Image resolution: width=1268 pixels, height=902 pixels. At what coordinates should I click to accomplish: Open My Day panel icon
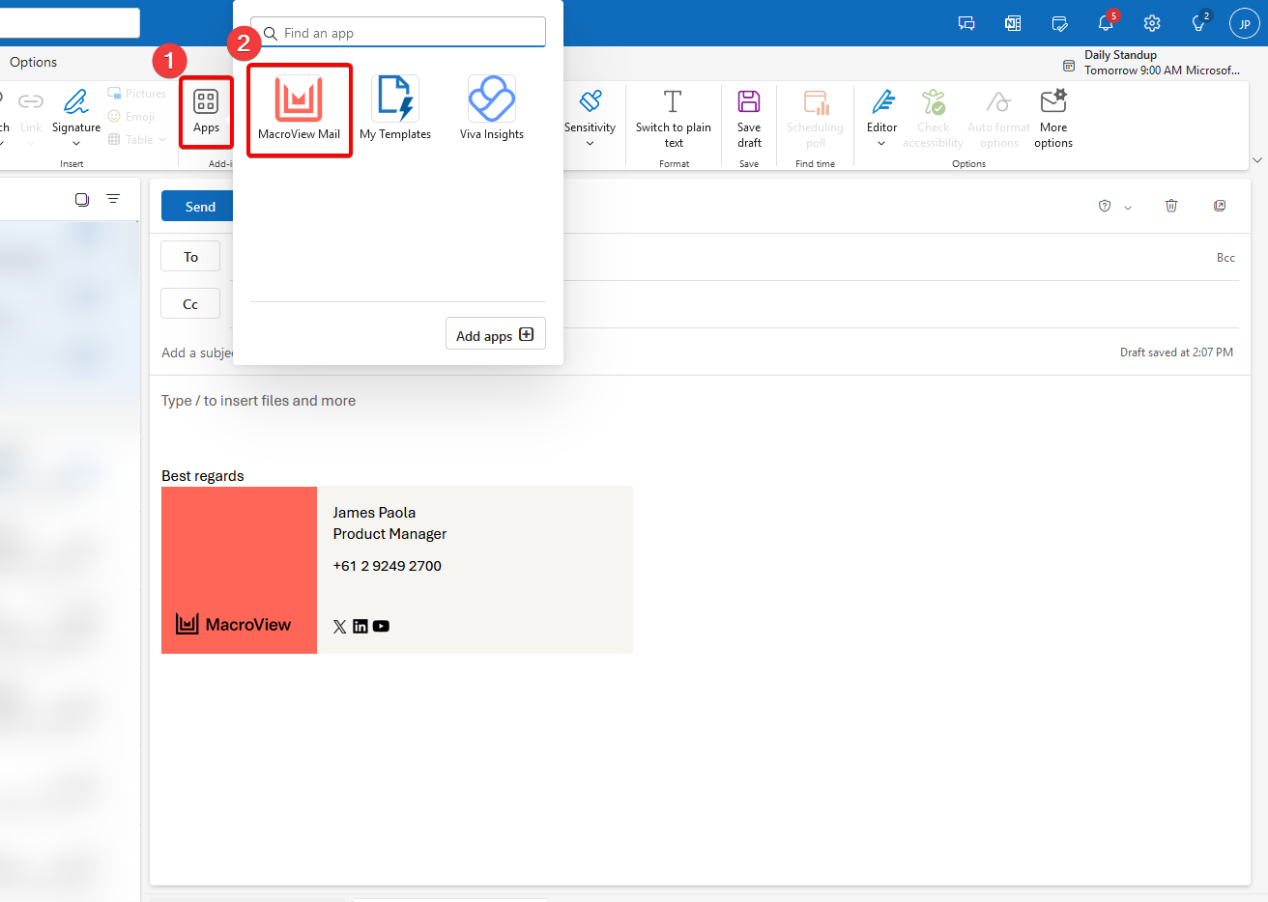[1059, 23]
